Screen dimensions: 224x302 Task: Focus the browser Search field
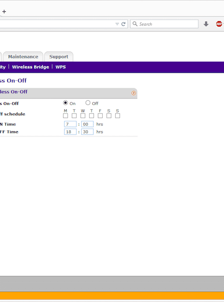(x=164, y=24)
